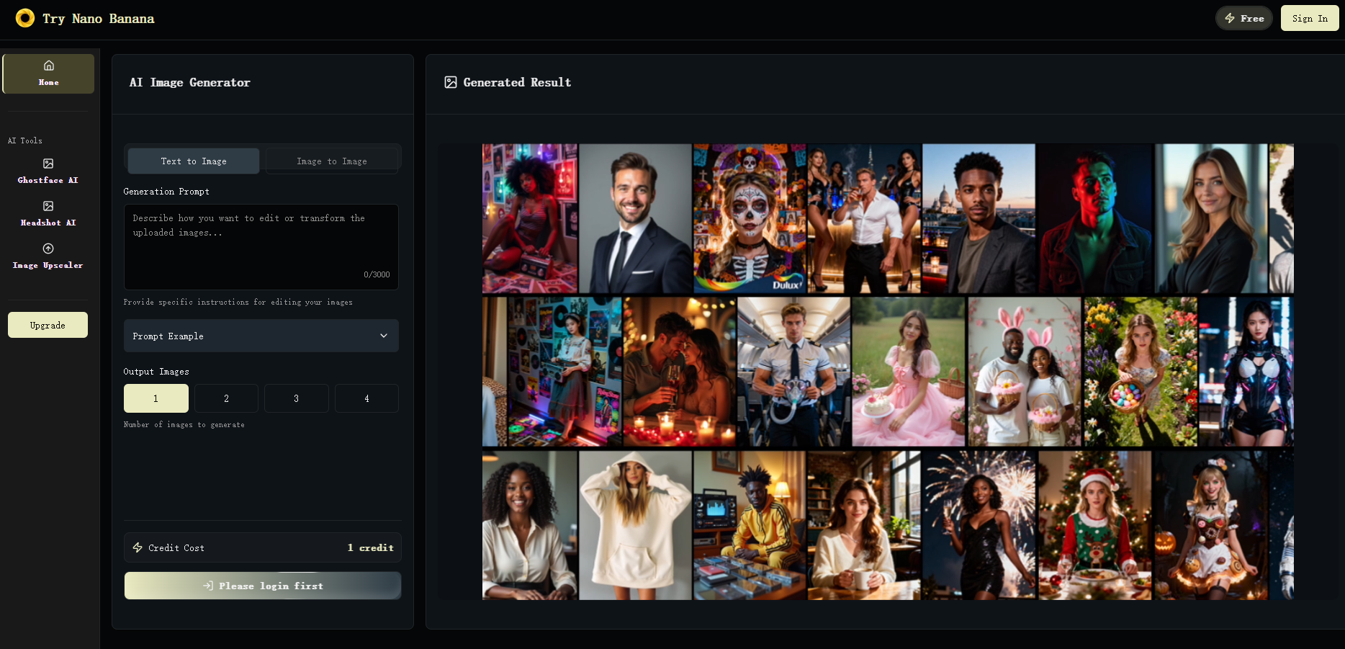
Task: Expand the Prompt Example dropdown
Action: (x=261, y=336)
